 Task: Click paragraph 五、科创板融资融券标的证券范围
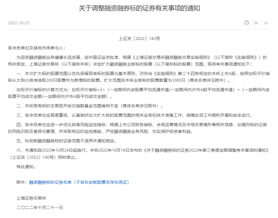coord(66,141)
